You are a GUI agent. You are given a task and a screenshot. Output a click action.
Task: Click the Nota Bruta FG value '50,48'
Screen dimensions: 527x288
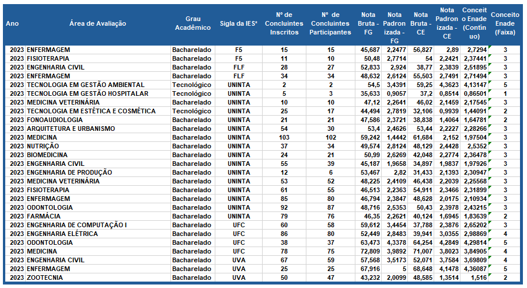[372, 58]
